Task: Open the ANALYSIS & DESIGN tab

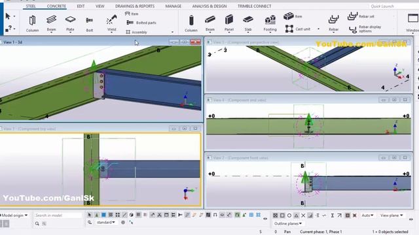Action: pyautogui.click(x=209, y=6)
